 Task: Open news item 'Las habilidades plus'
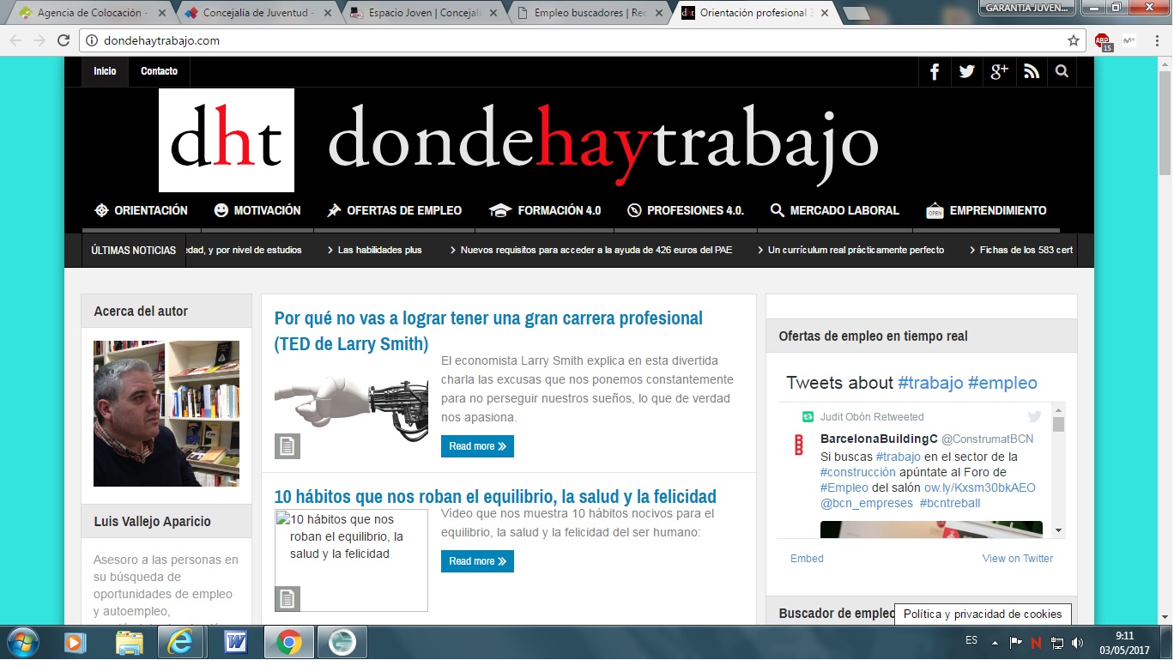[x=380, y=250]
